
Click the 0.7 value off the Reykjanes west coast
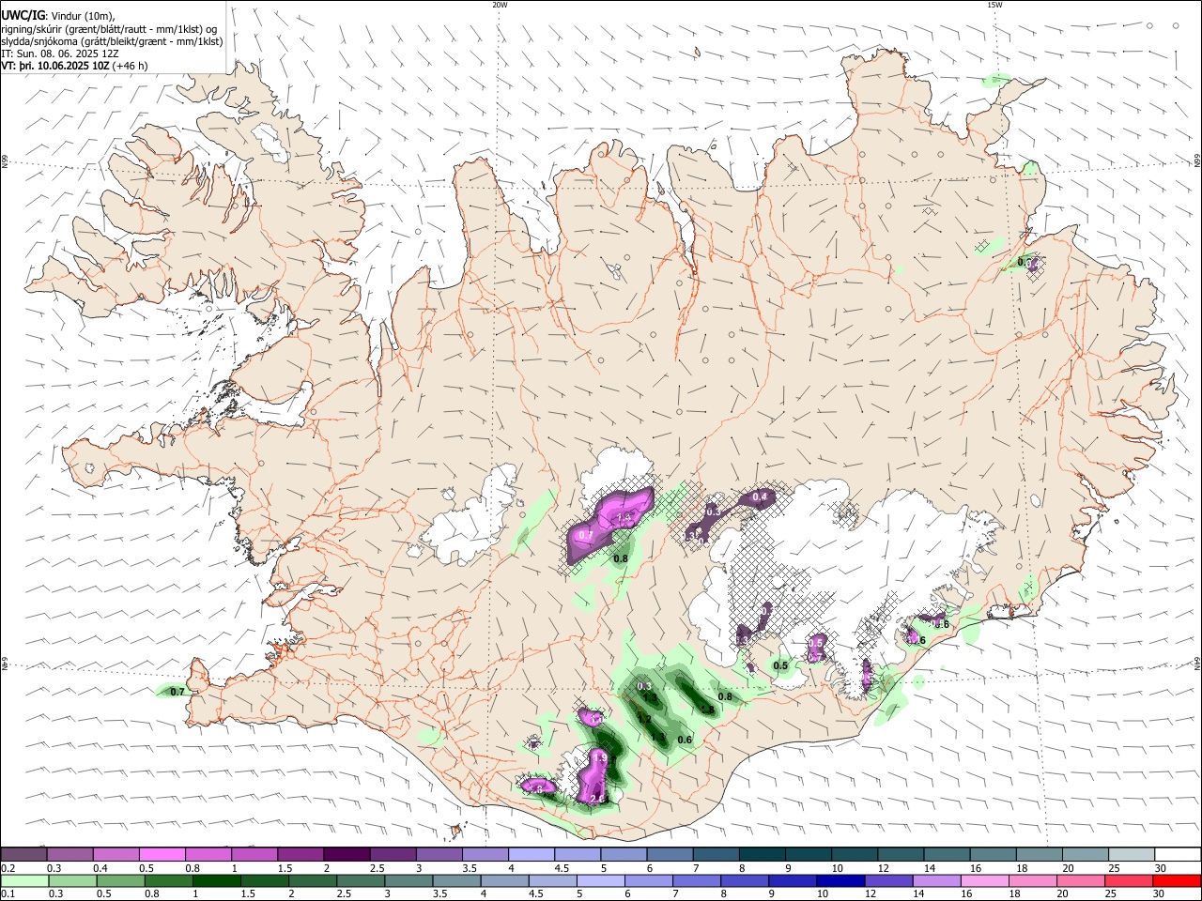[177, 692]
